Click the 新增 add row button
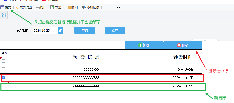The height and width of the screenshot is (103, 234). pyautogui.click(x=144, y=45)
